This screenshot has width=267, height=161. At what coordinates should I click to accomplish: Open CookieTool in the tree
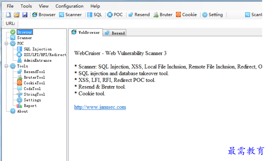34,83
